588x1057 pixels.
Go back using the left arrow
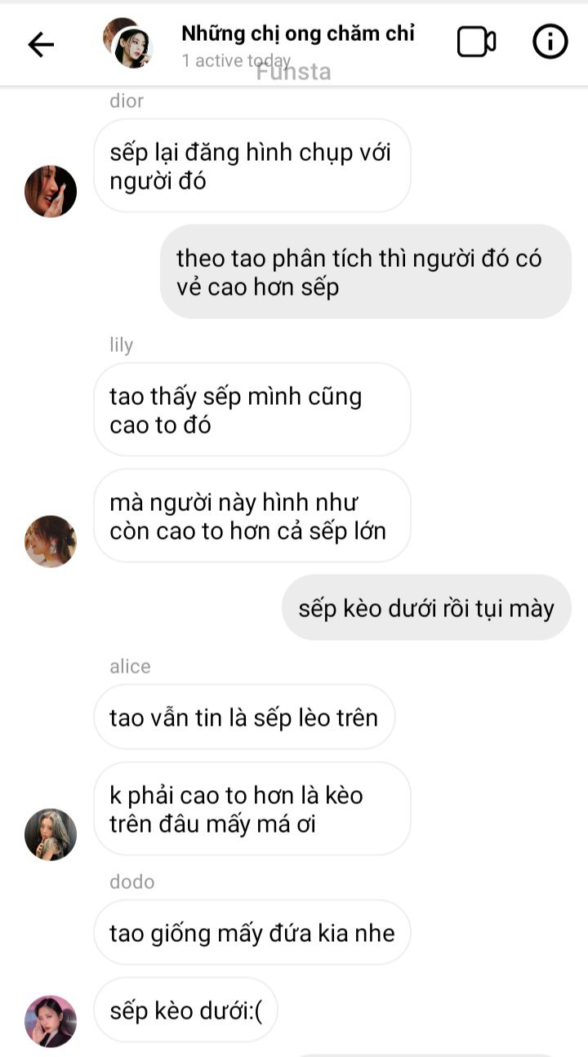[41, 44]
